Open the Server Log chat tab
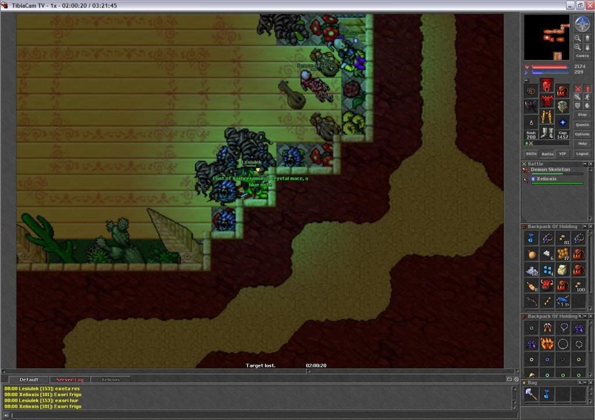The height and width of the screenshot is (420, 595). coord(69,379)
